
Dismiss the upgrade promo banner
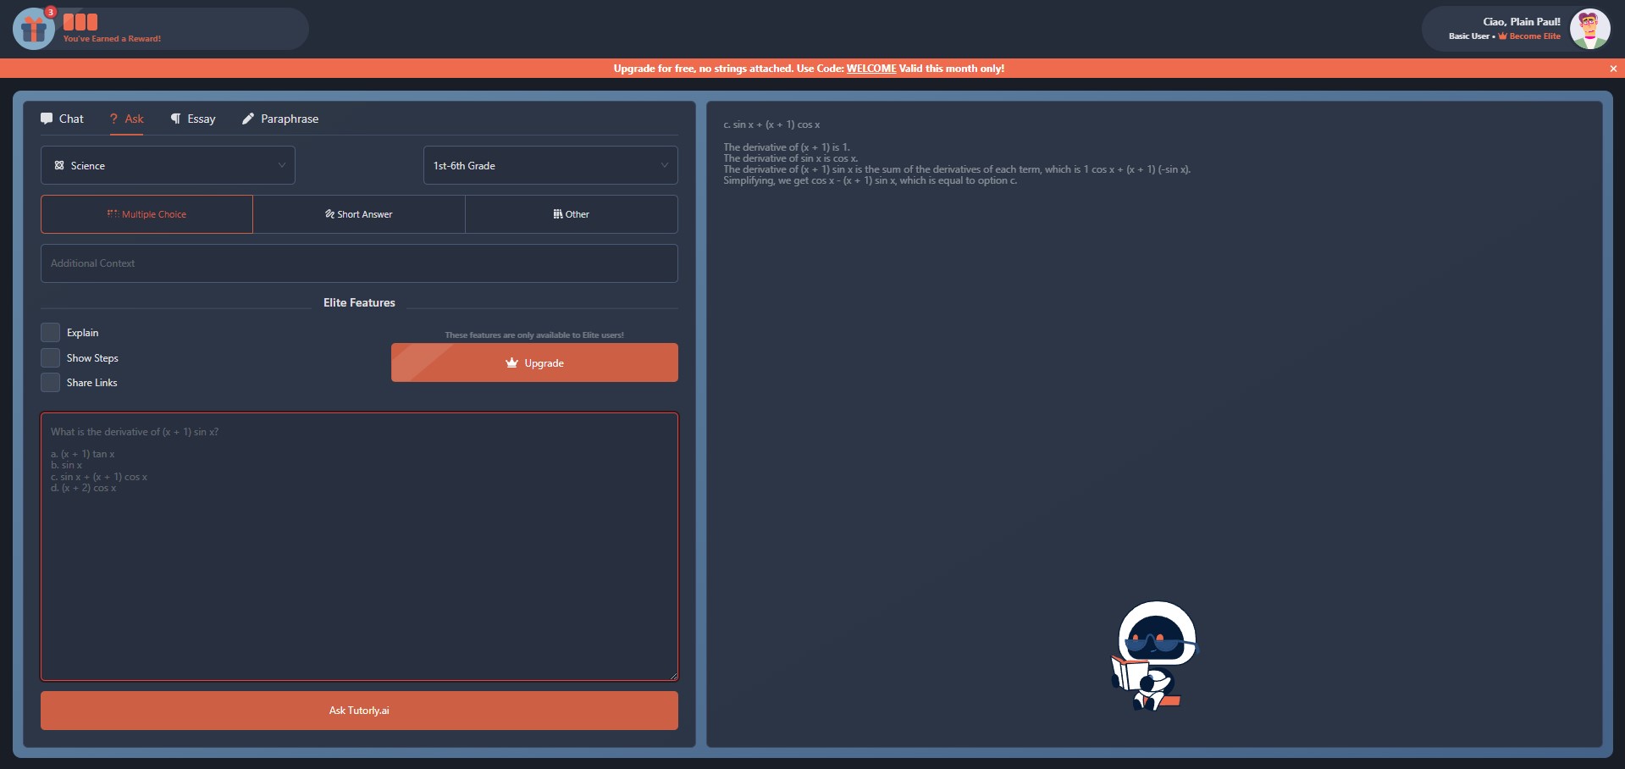pyautogui.click(x=1613, y=69)
